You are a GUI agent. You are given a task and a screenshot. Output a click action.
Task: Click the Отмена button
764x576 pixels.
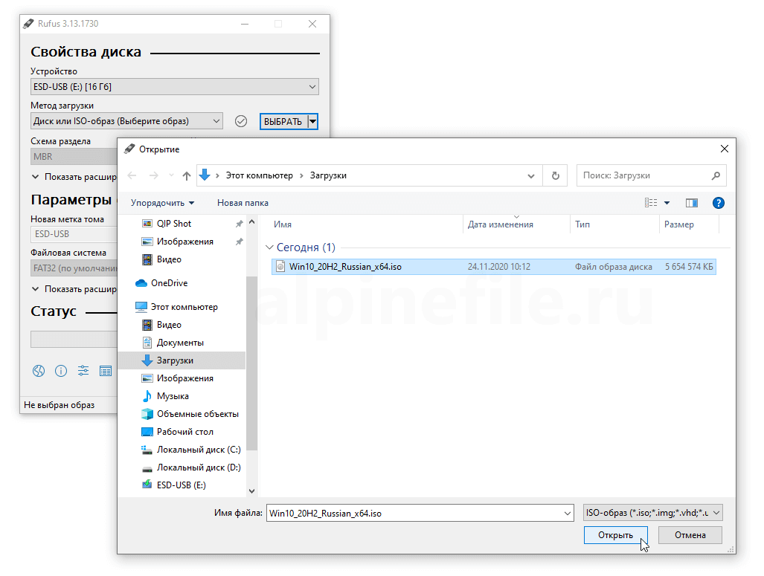pos(690,535)
